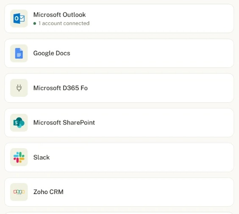This screenshot has height=214, width=239.
Task: Select the Microsoft SharePoint label
Action: [64, 123]
